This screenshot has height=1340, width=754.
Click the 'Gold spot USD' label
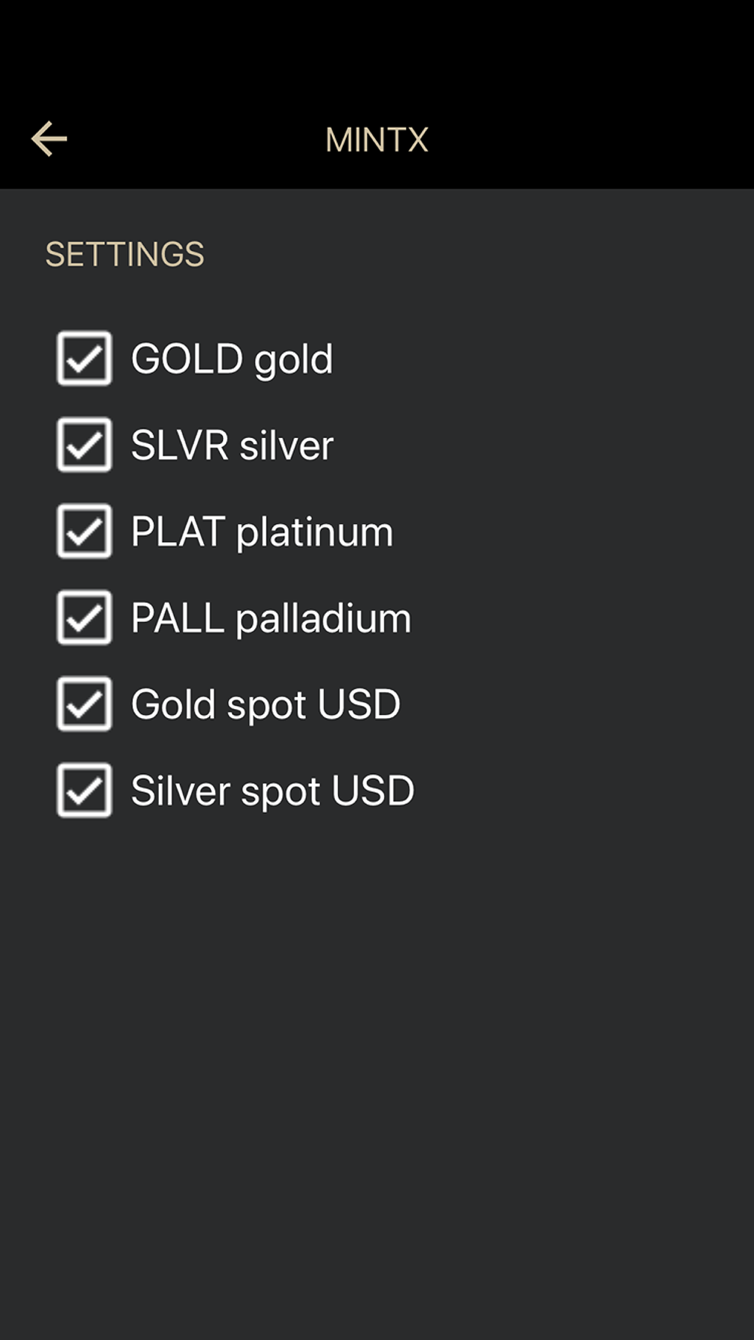tap(265, 705)
